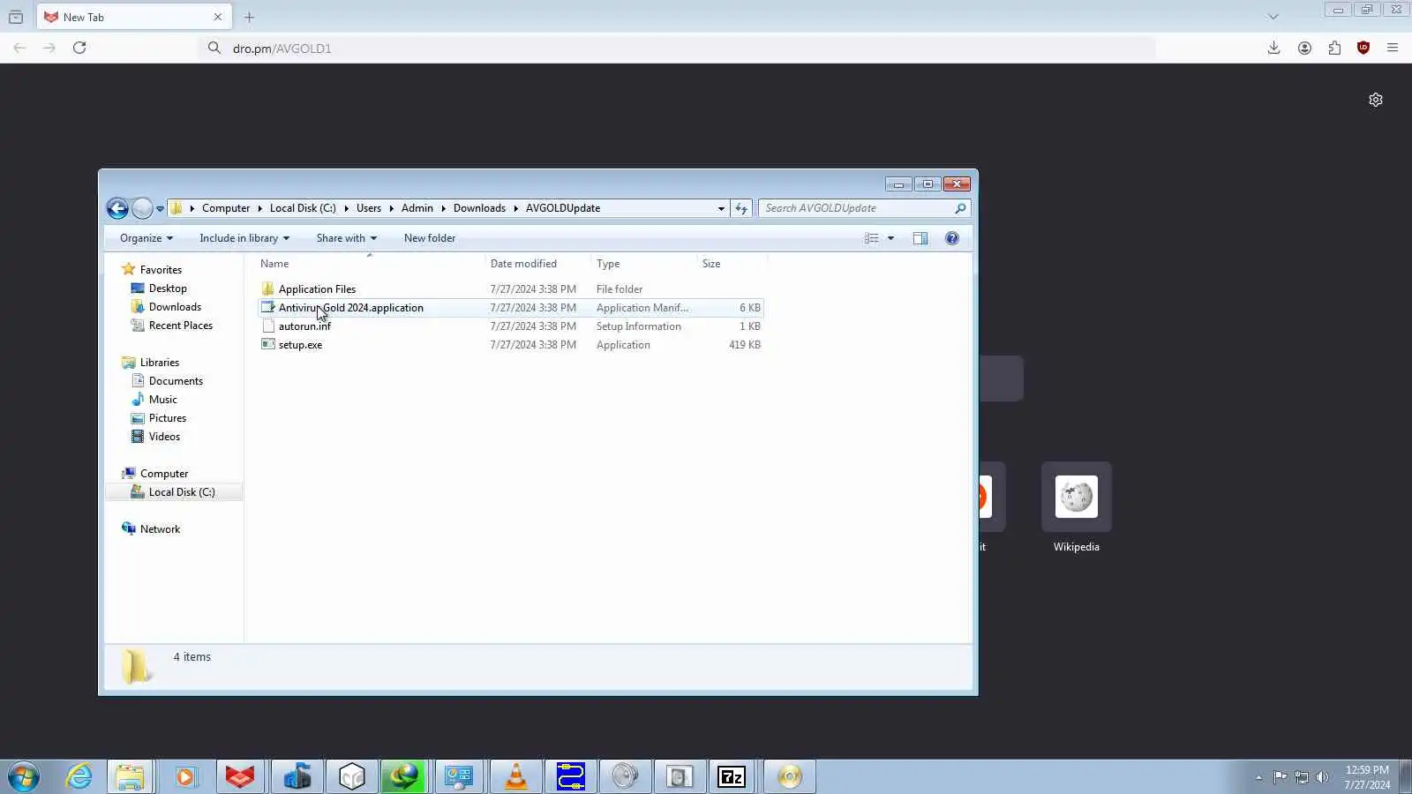Reload the browser page
The width and height of the screenshot is (1412, 794).
79,48
